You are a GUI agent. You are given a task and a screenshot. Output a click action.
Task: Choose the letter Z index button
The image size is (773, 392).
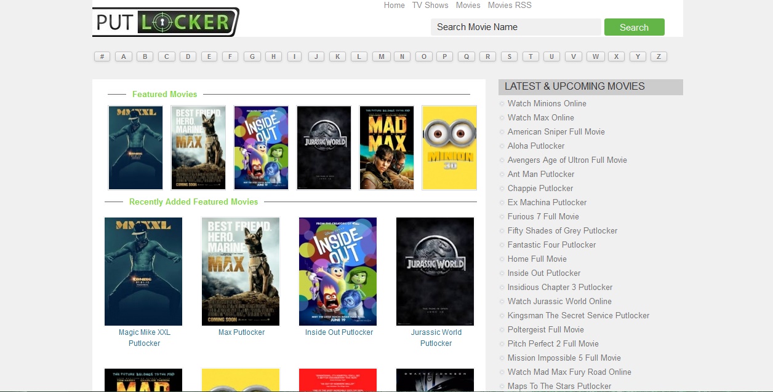coord(659,57)
